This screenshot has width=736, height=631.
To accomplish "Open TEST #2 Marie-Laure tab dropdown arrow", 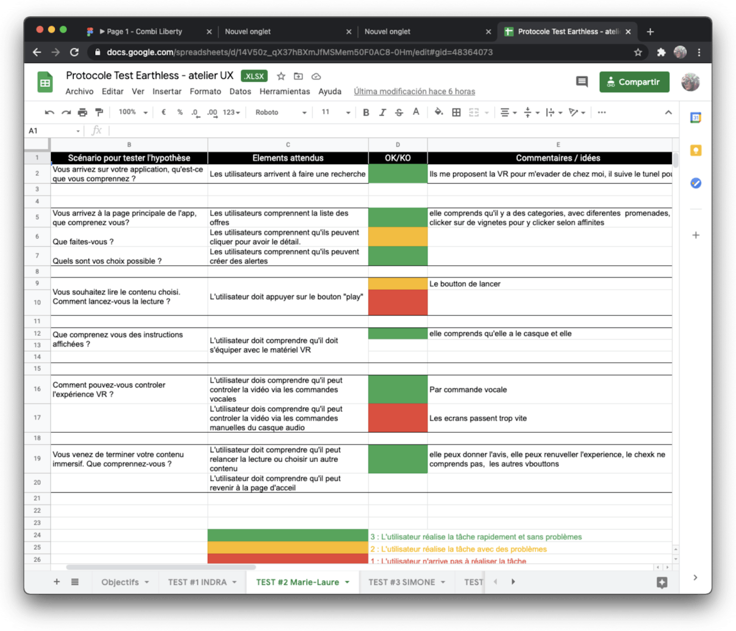I will (347, 582).
